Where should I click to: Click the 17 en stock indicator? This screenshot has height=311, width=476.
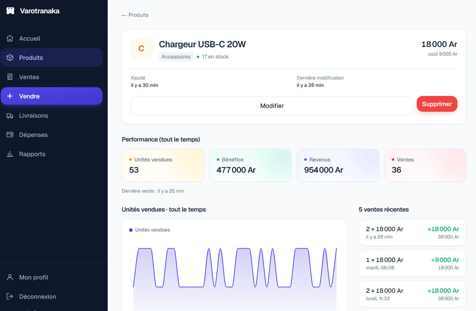213,57
